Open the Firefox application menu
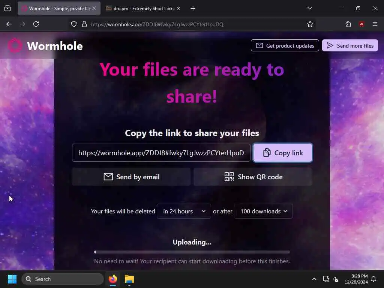Viewport: 384px width, 288px height. (x=375, y=24)
